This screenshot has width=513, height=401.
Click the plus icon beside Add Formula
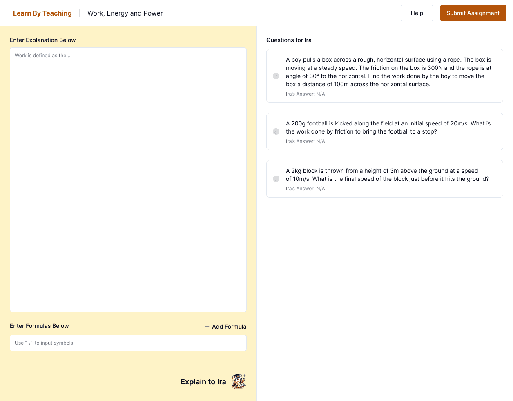(207, 327)
